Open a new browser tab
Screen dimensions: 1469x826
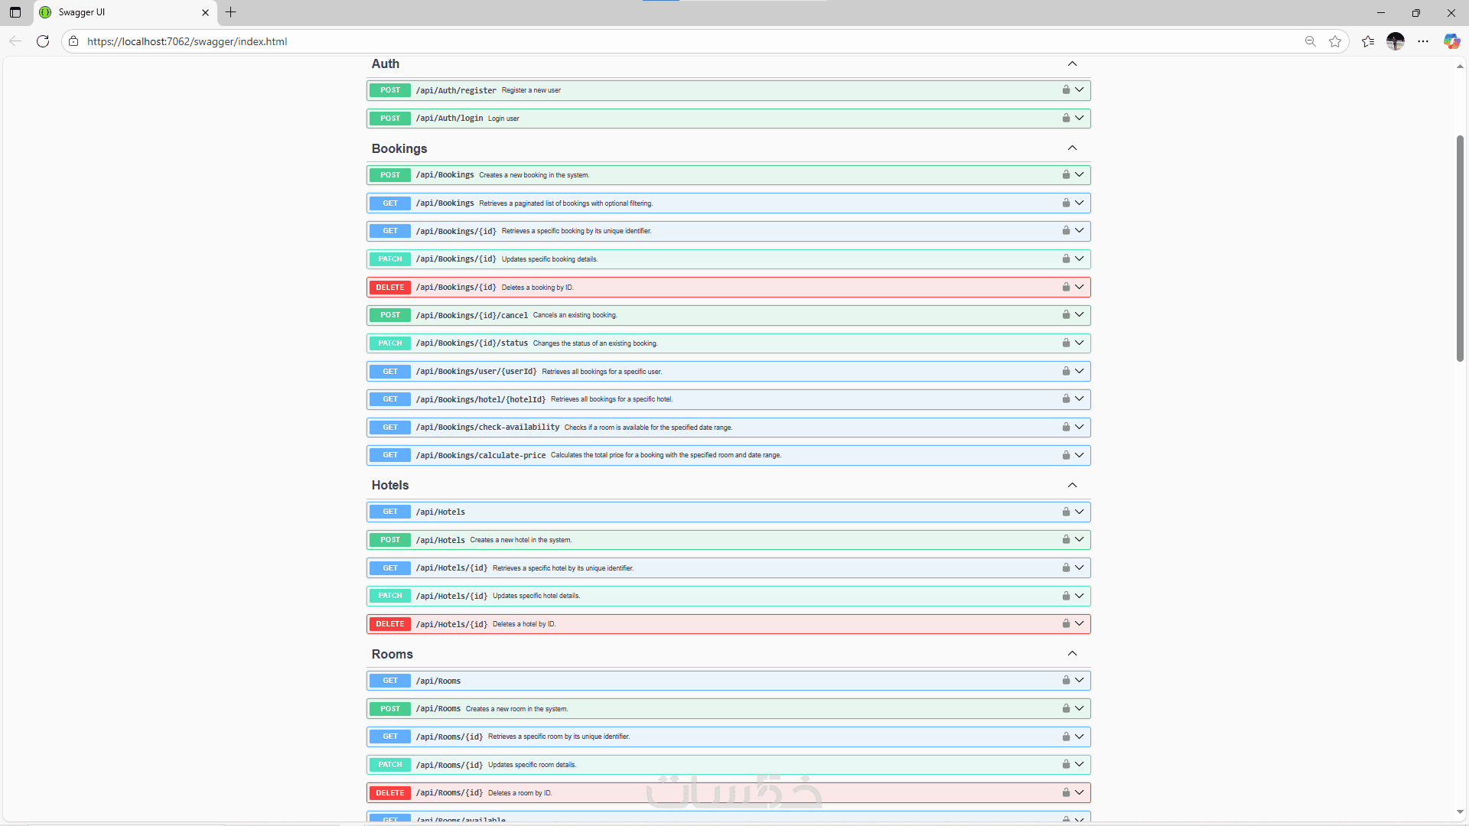pyautogui.click(x=230, y=12)
